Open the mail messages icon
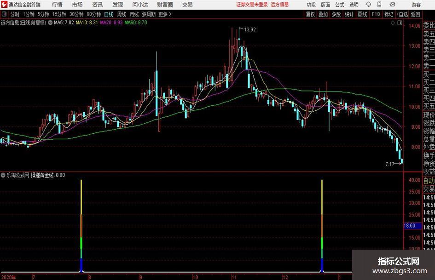The image size is (435, 280). [392, 5]
